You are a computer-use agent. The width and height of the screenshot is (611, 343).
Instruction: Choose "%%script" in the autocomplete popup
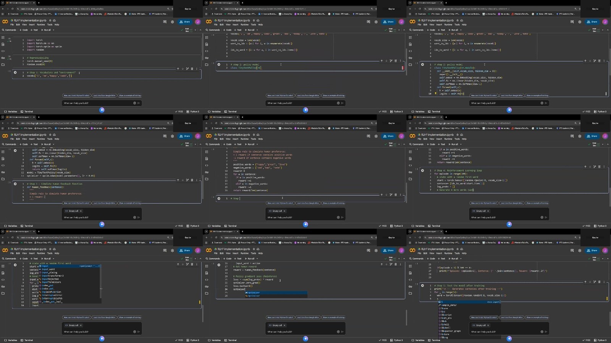(x=446, y=315)
